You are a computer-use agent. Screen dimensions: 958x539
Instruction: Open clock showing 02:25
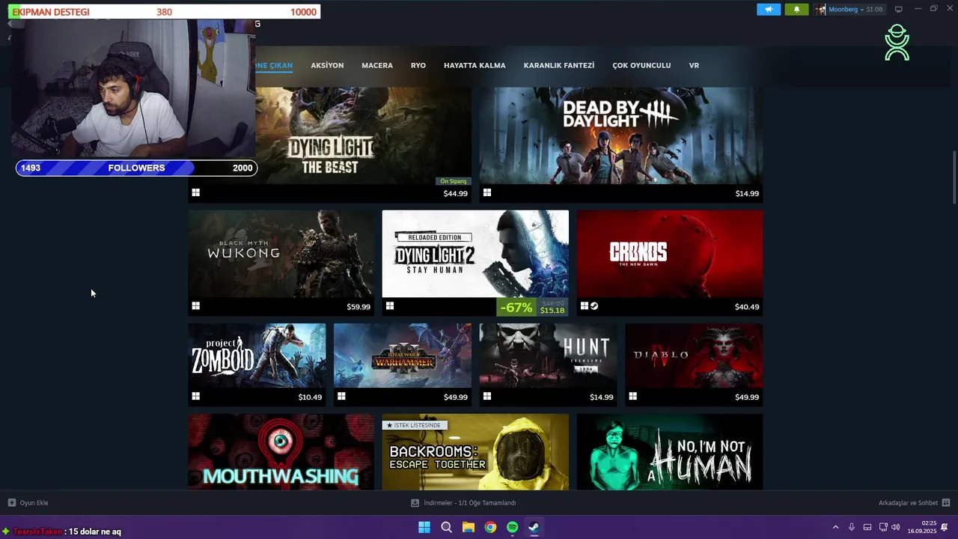(922, 527)
